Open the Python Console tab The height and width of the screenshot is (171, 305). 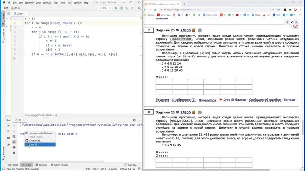60,165
